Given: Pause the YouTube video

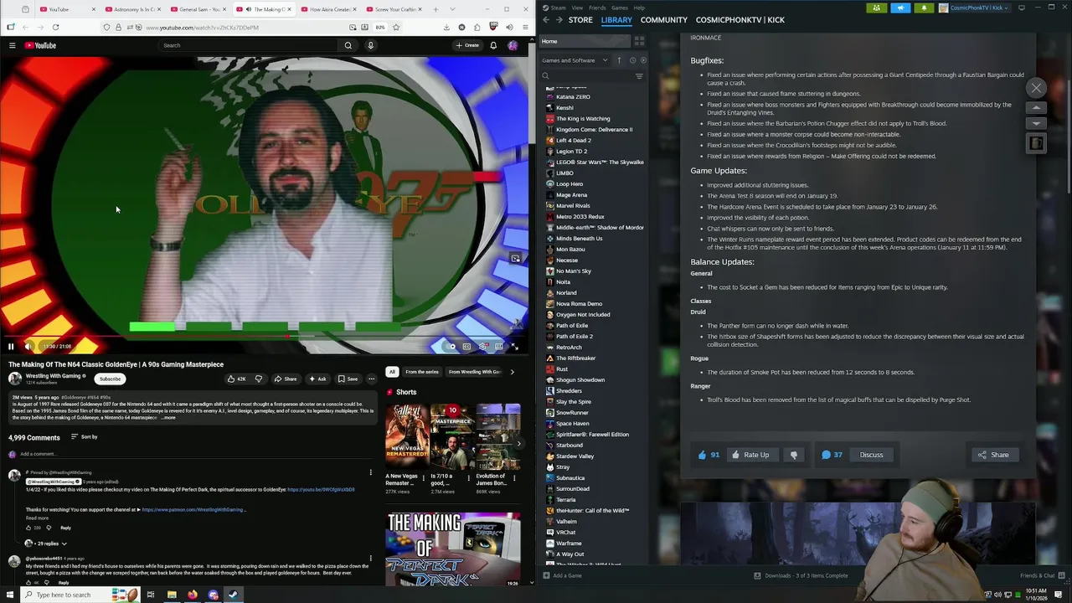Looking at the screenshot, I should click(x=11, y=346).
